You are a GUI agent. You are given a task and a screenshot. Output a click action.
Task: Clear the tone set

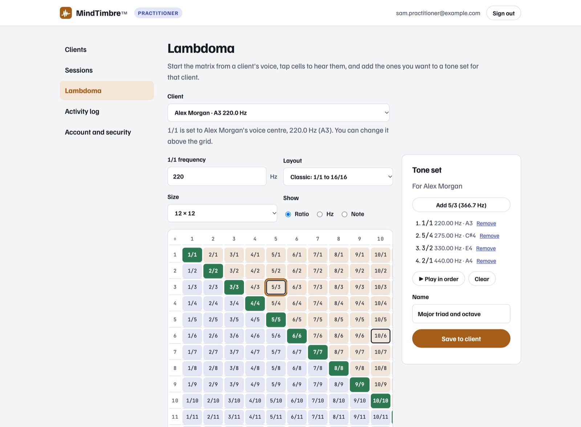click(482, 279)
